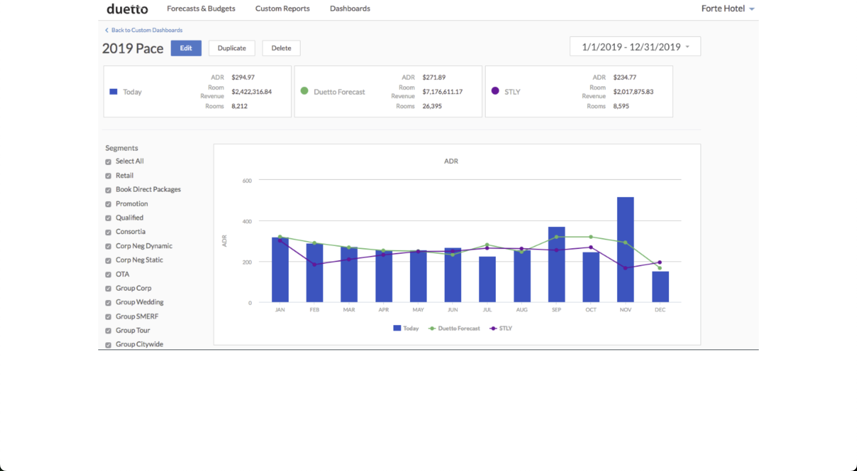Click the ADR chart title
This screenshot has height=471, width=857.
click(451, 161)
